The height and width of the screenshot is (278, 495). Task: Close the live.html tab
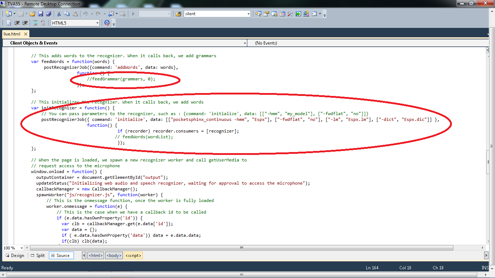26,34
